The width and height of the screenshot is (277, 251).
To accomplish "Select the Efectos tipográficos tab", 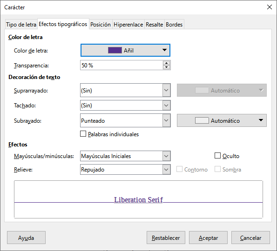I will (63, 24).
